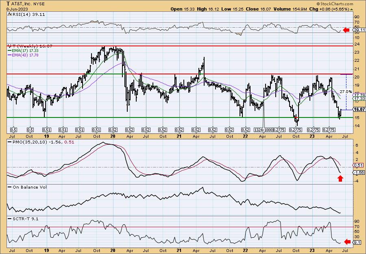
Task: Click the 90 level on the RSI axis
Action: [357, 17]
